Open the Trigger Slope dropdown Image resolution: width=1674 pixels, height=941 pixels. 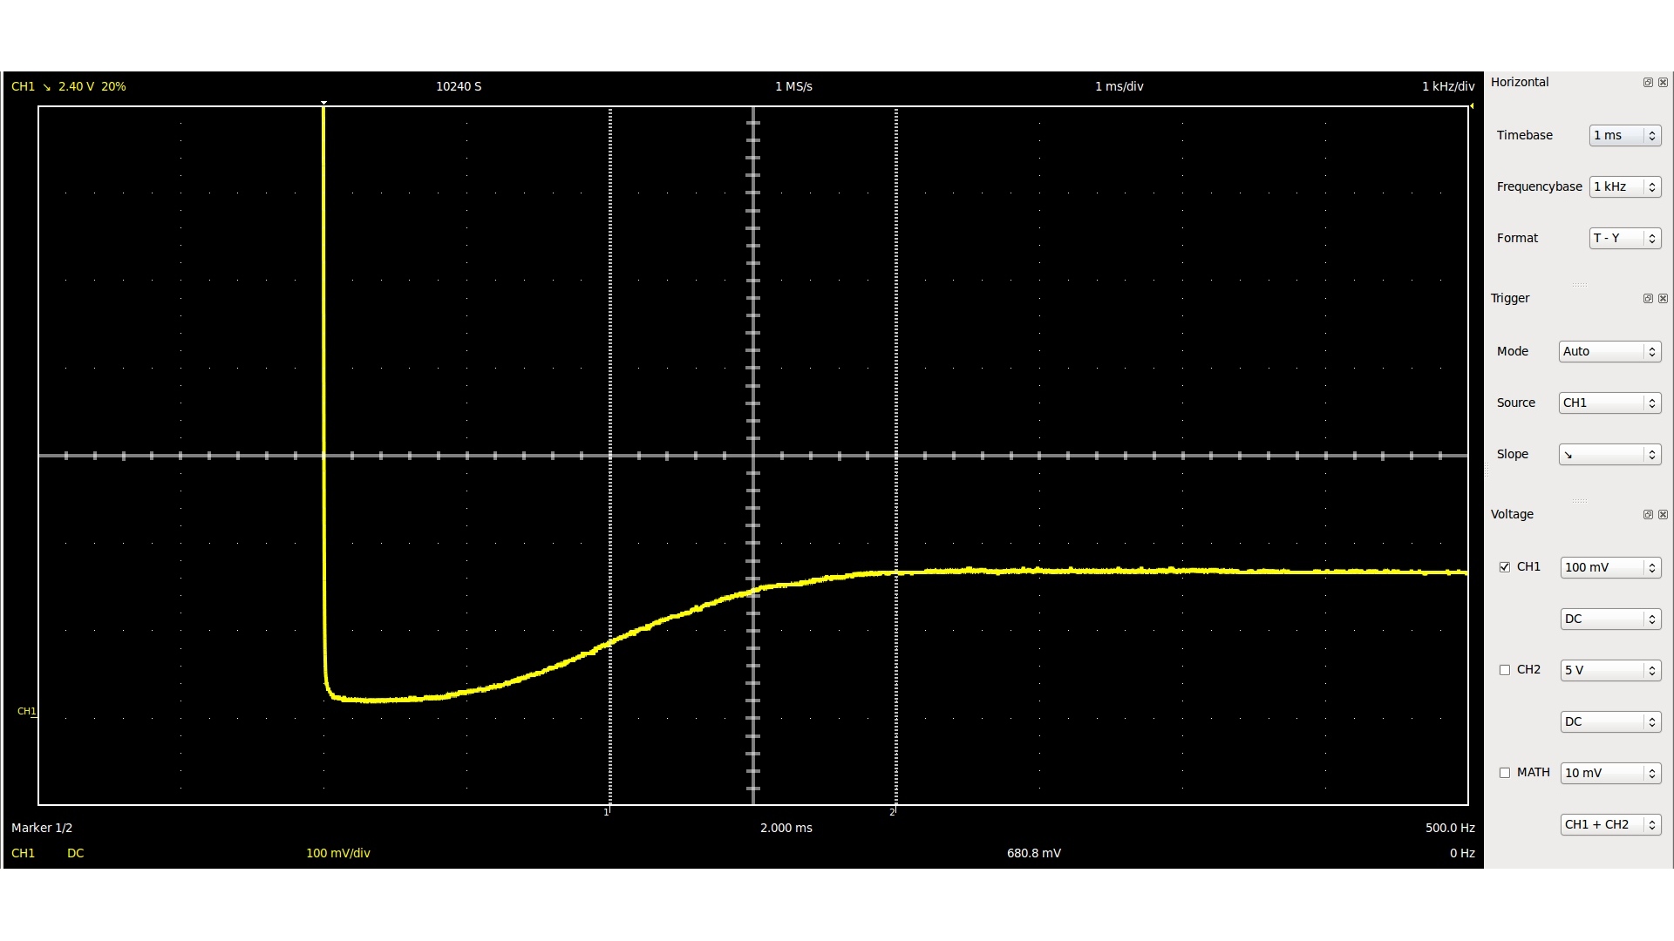pyautogui.click(x=1609, y=455)
